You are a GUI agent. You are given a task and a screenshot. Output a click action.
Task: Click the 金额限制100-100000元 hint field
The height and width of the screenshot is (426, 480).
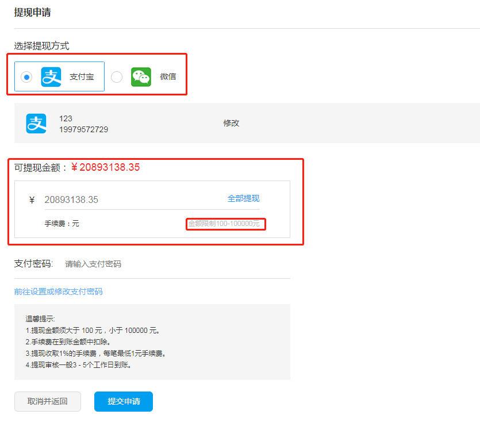click(225, 224)
